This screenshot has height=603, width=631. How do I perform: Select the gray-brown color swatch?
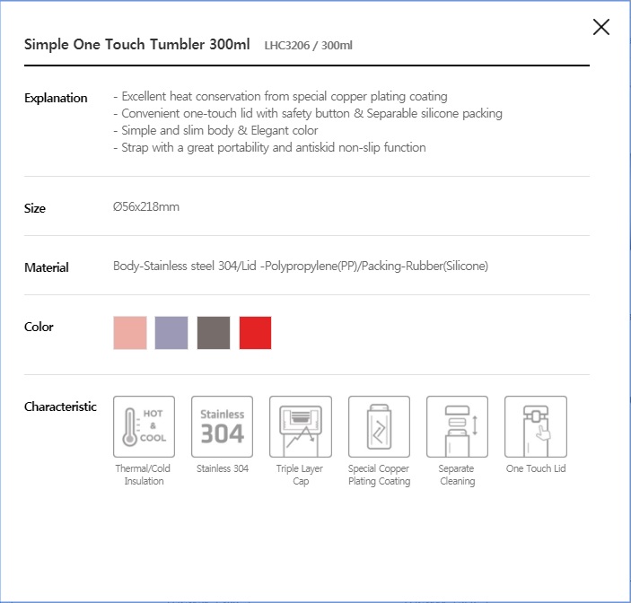pos(214,333)
